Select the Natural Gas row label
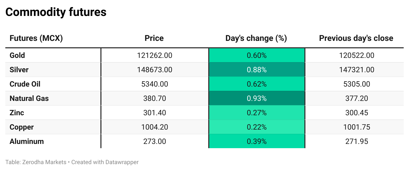Screen dimensions: 409x171 click(29, 99)
